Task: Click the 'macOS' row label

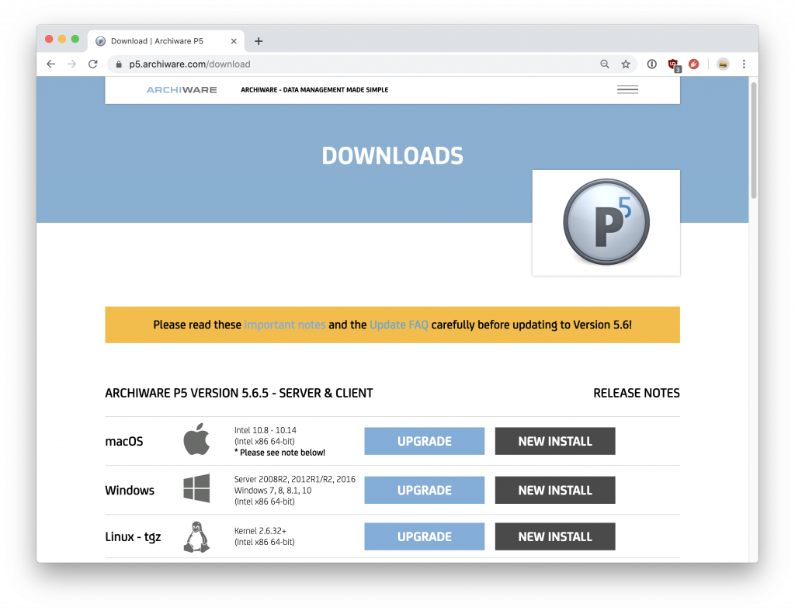Action: (x=124, y=441)
